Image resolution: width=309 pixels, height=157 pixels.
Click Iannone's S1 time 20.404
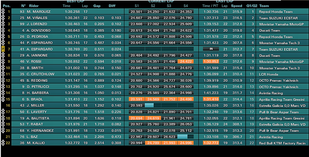click(x=137, y=55)
